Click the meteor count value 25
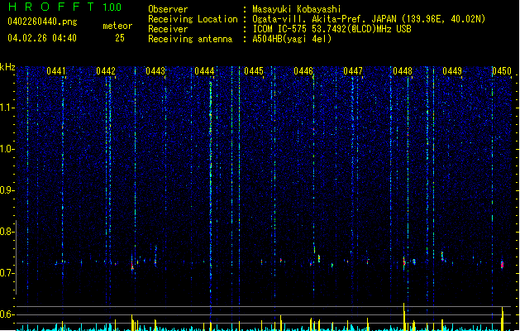This screenshot has width=520, height=331. (120, 38)
